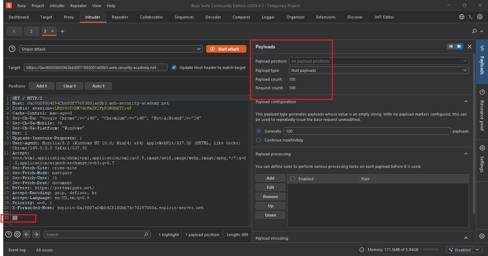The image size is (488, 256).
Task: Click the Auto § button
Action: click(x=98, y=86)
